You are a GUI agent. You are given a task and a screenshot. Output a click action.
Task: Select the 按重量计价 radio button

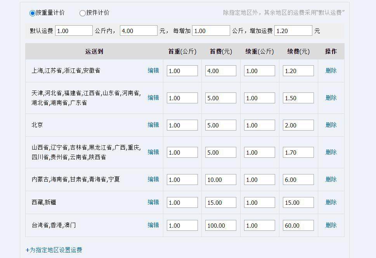(32, 13)
